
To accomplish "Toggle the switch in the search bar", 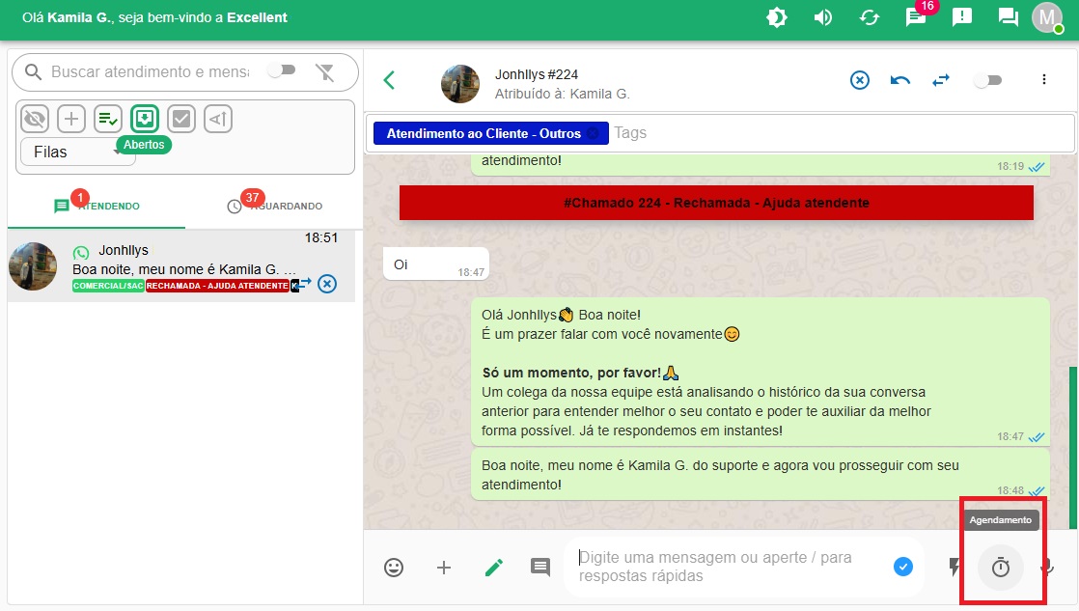I will tap(281, 71).
